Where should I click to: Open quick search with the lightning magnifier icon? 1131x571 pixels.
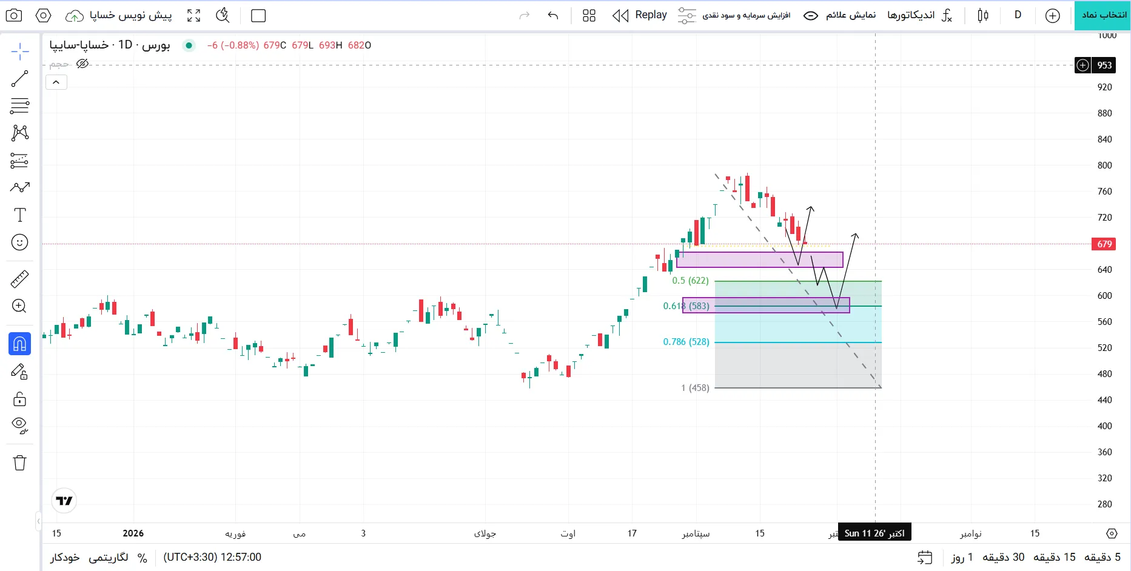tap(223, 16)
